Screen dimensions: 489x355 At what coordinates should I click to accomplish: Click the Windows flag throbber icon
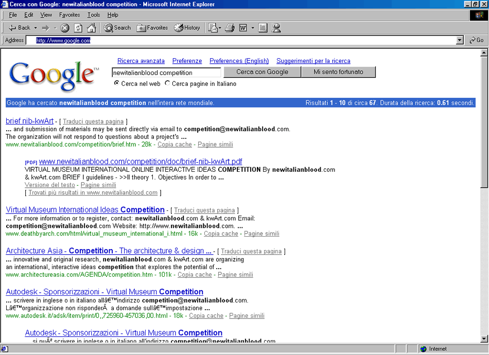(479, 15)
